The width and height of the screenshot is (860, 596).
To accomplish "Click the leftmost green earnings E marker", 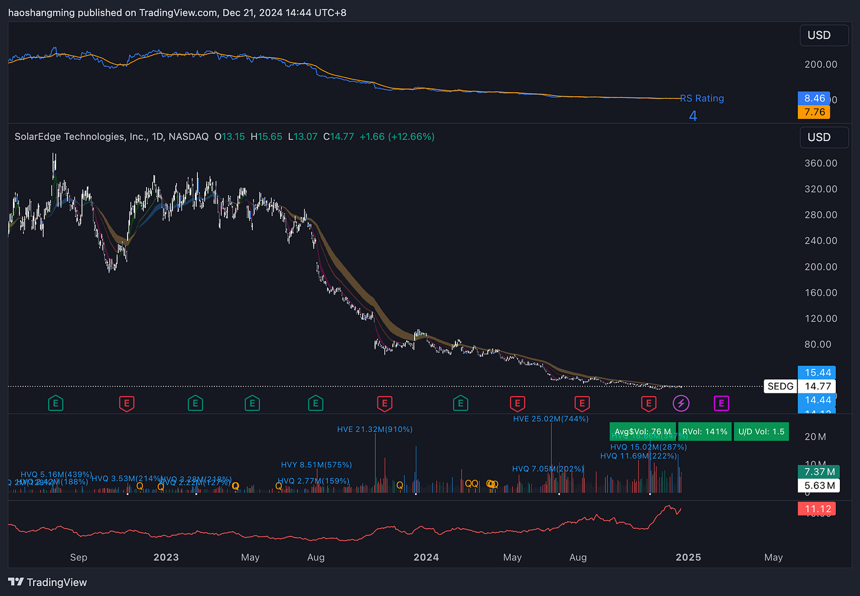I will tap(56, 404).
